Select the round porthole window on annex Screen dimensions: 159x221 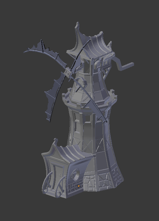[x=76, y=175]
